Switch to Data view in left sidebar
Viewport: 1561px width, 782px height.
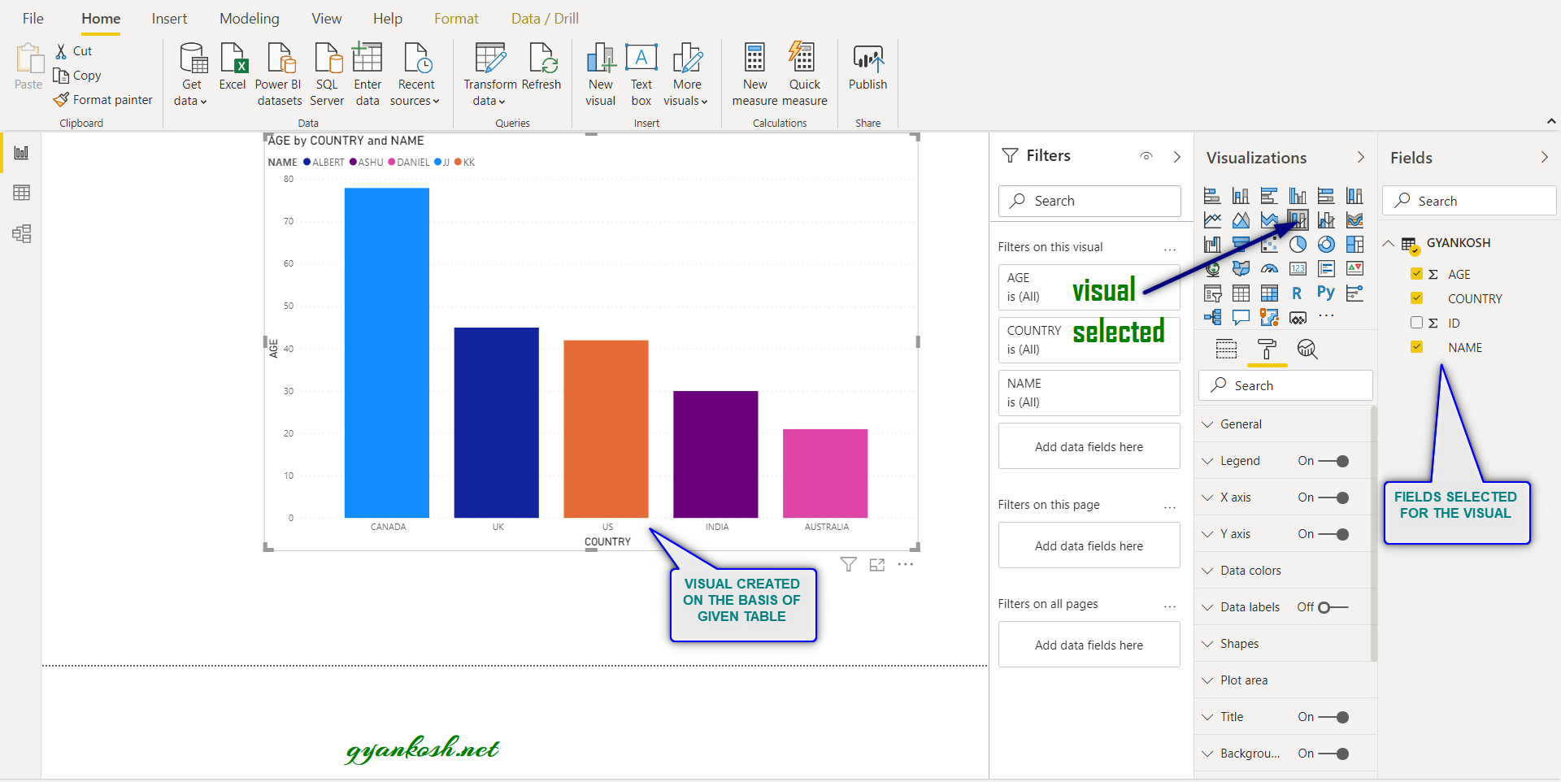pos(21,193)
